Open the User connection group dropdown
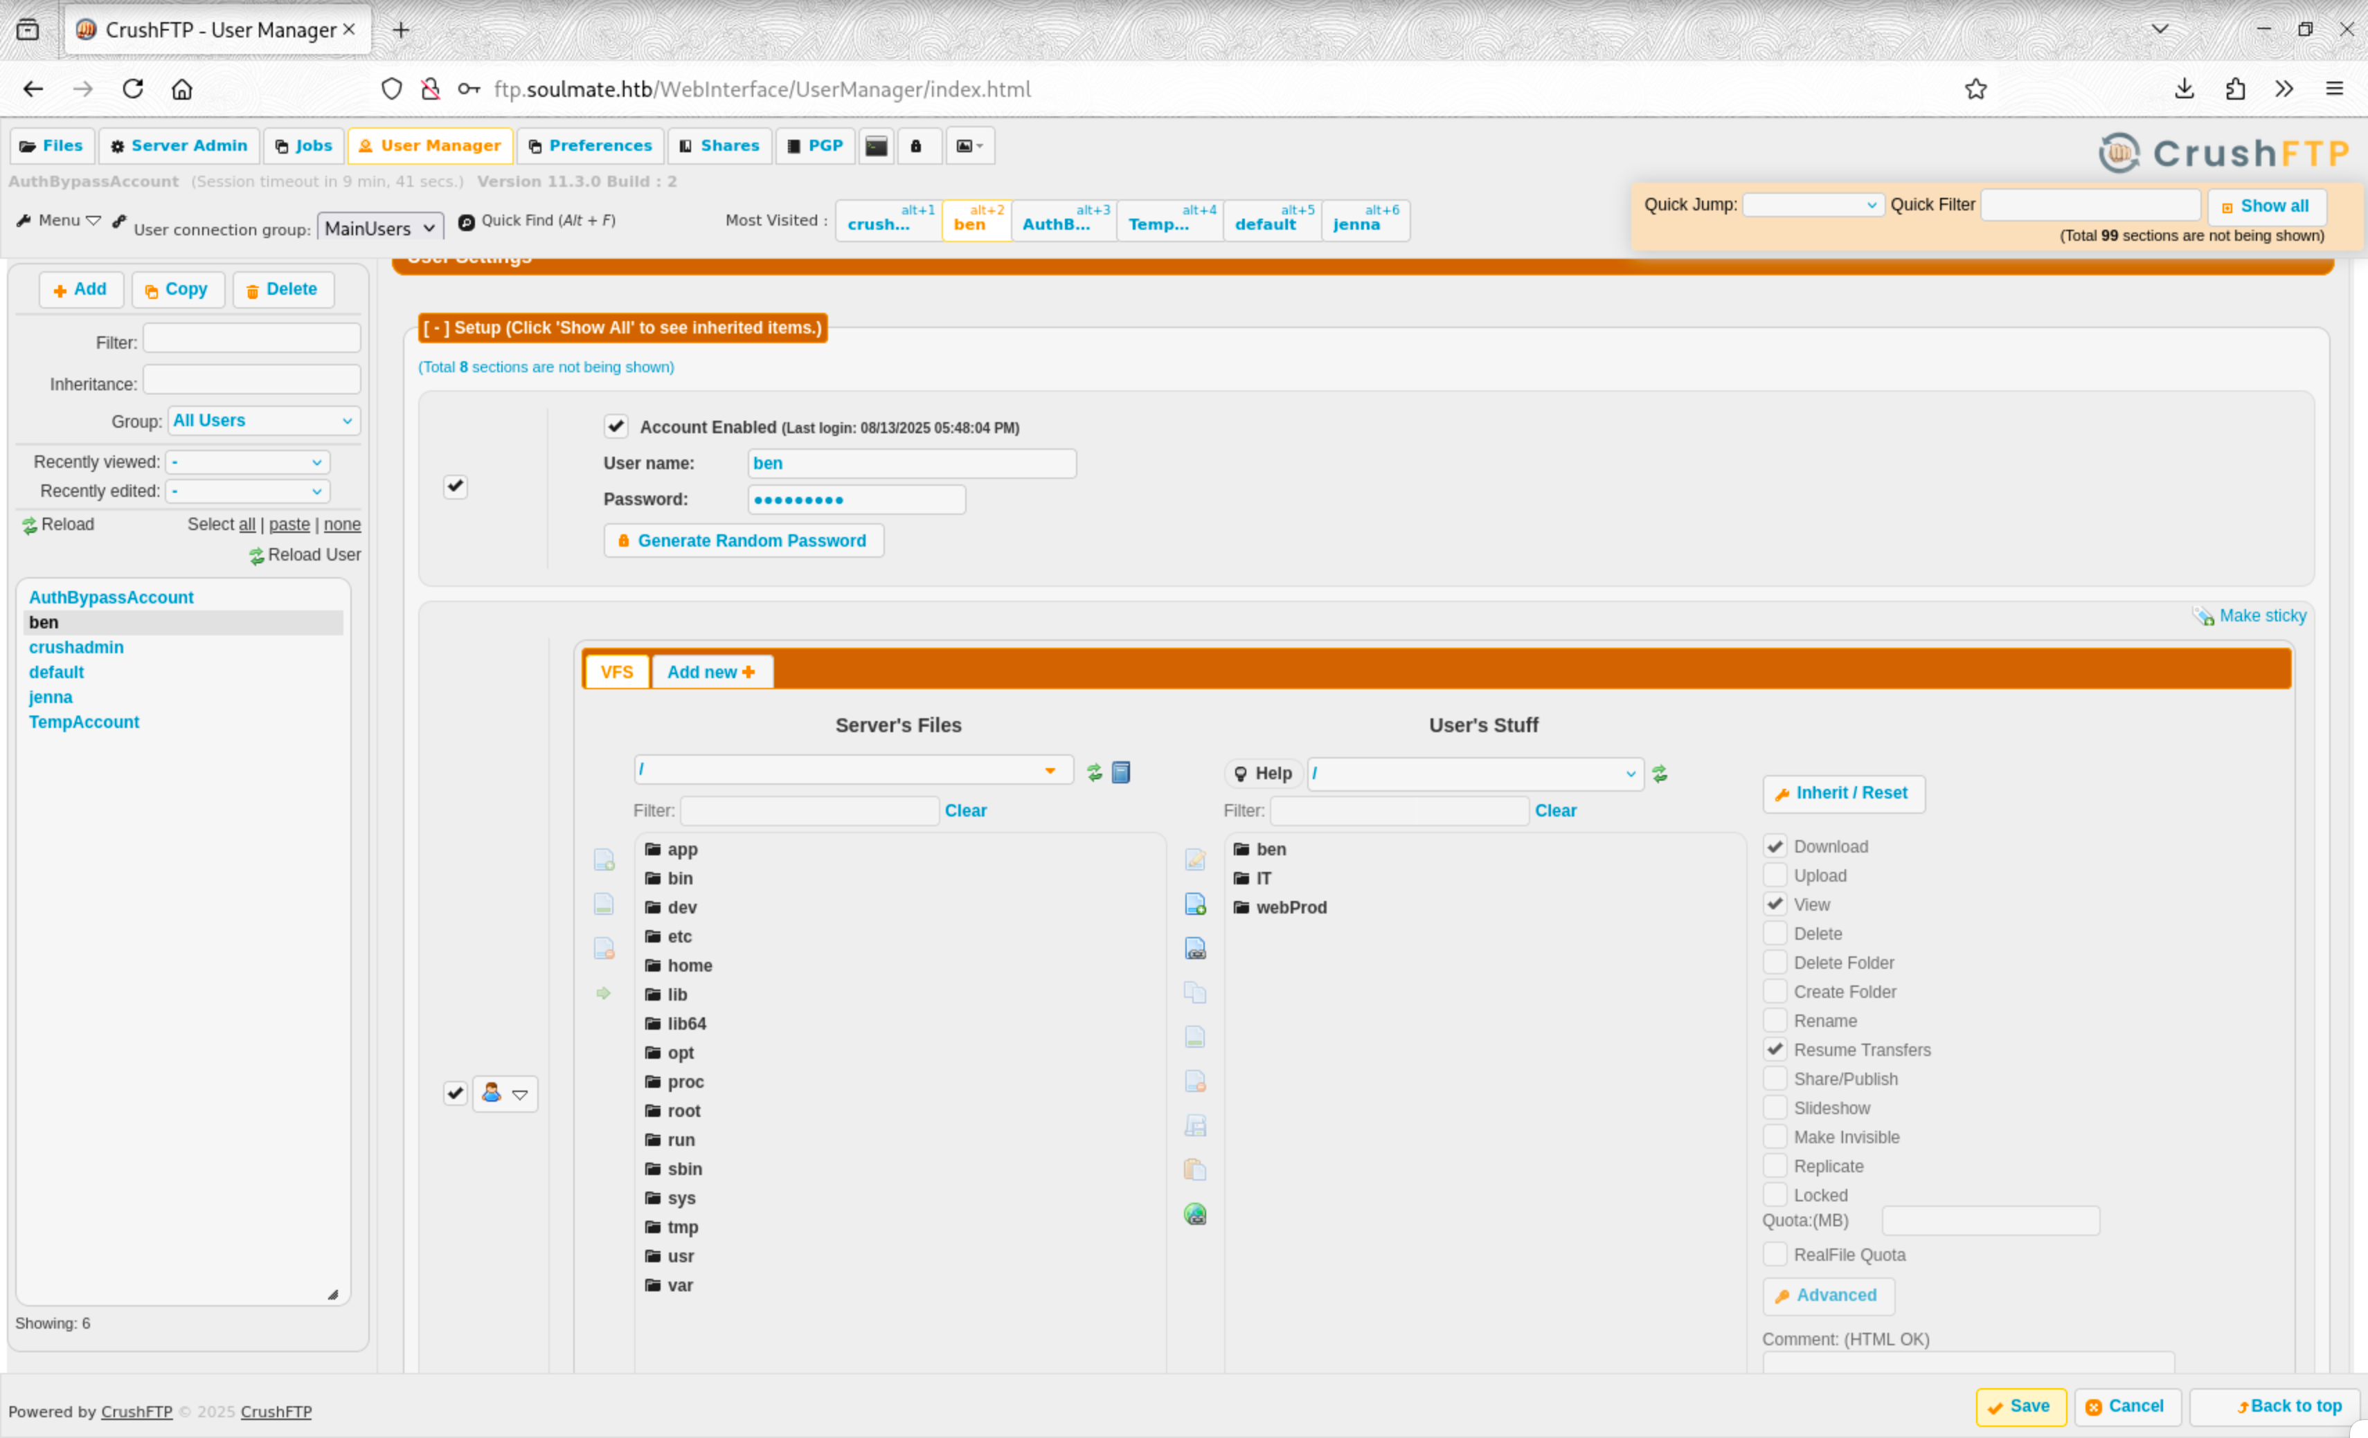The image size is (2368, 1438). [x=381, y=228]
